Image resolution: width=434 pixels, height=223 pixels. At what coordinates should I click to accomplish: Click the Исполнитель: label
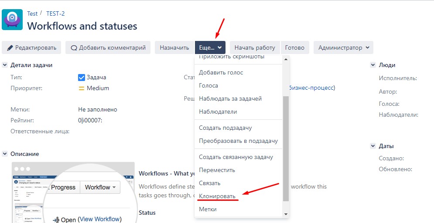pyautogui.click(x=398, y=78)
